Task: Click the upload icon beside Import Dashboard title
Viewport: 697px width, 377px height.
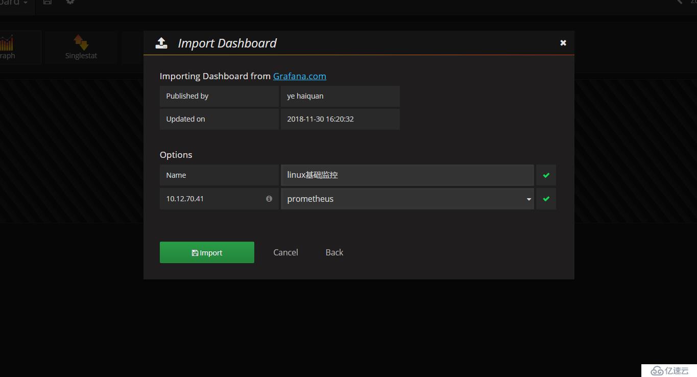Action: [161, 43]
